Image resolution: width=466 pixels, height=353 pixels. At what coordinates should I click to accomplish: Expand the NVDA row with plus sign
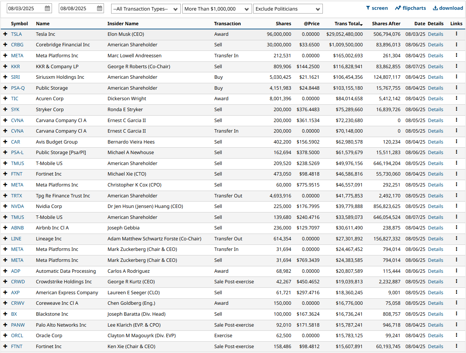[x=5, y=206]
